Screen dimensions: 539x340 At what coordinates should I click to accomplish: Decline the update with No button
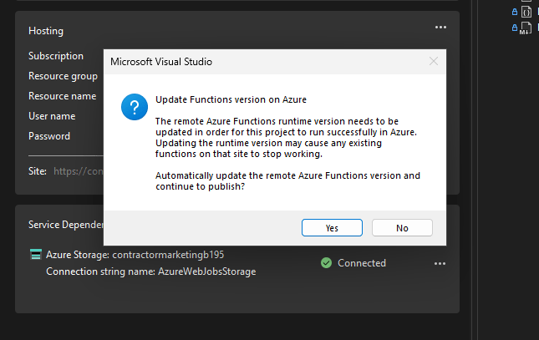pos(402,227)
